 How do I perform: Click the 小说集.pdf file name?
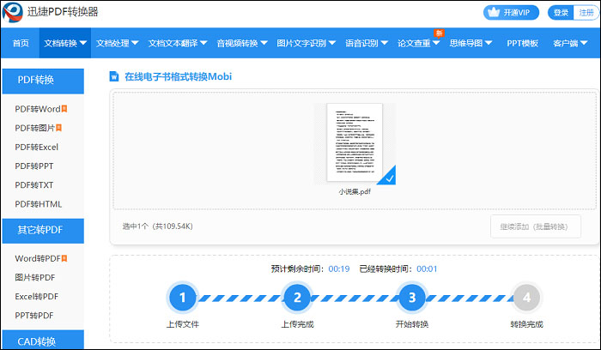(x=355, y=191)
